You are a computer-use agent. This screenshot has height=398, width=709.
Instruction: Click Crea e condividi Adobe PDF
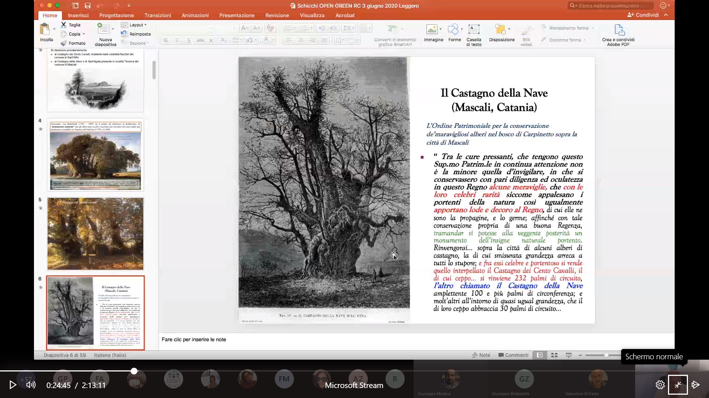[x=619, y=30]
